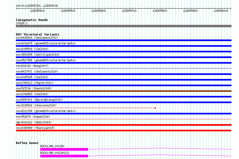Viewport: 239px width, 159px height.
Task: Click blue bar of variant esv3891896
Action: 124,57
